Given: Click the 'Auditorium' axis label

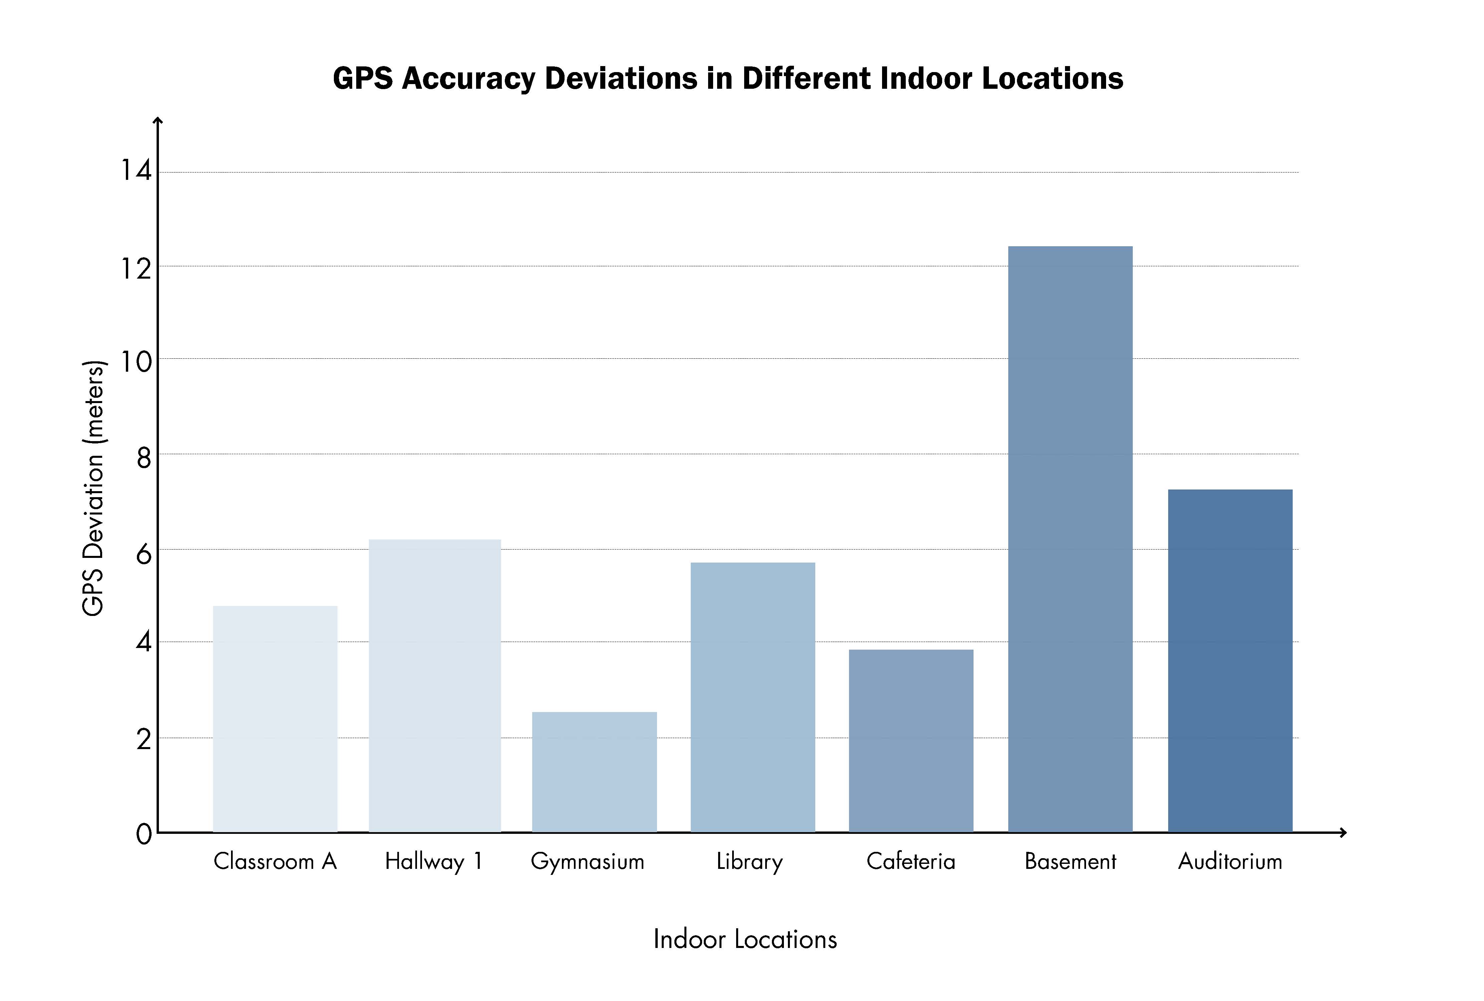Looking at the screenshot, I should click(1230, 861).
